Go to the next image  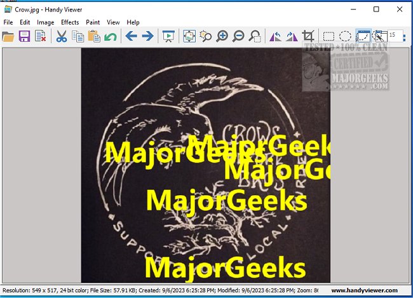click(x=148, y=36)
